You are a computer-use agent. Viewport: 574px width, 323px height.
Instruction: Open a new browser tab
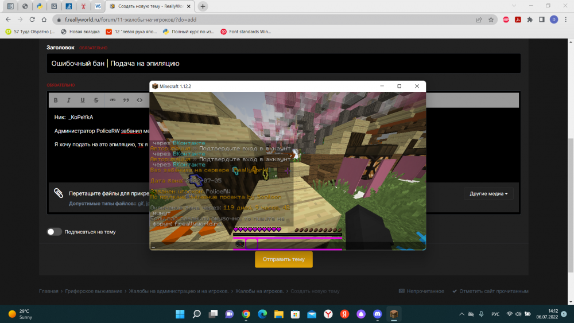203,6
